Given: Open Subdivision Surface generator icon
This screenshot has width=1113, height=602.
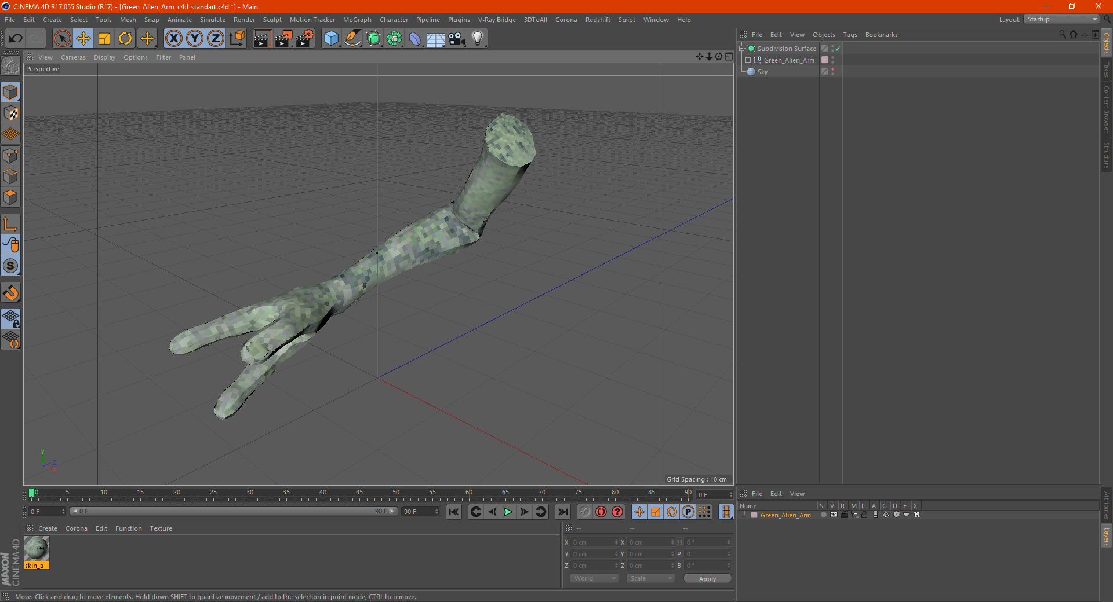Looking at the screenshot, I should [x=373, y=39].
